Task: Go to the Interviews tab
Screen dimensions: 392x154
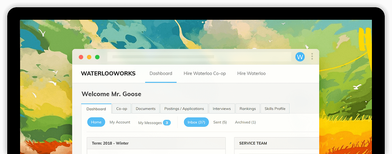Action: pos(222,109)
